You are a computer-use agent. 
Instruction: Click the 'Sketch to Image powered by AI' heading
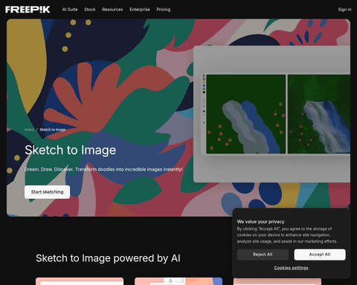click(x=108, y=258)
